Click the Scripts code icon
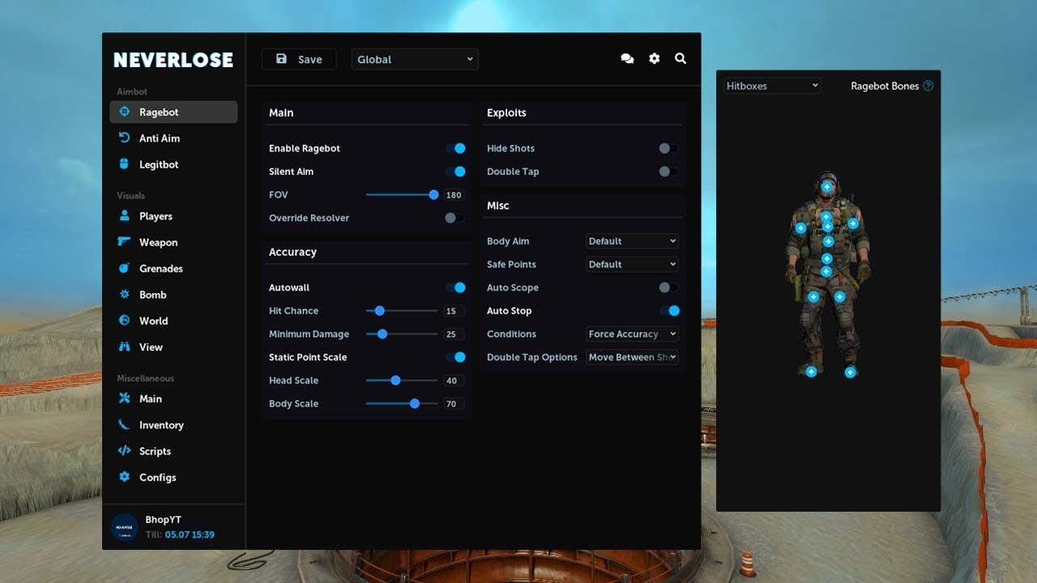 click(x=124, y=450)
